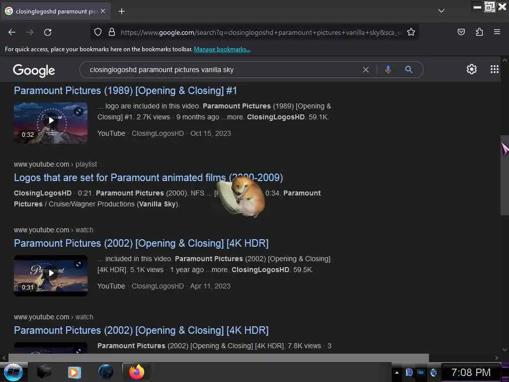The height and width of the screenshot is (382, 509).
Task: Open the Windows Start orb
Action: [x=13, y=372]
